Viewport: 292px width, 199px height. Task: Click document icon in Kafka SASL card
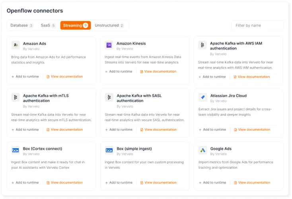pos(142,130)
